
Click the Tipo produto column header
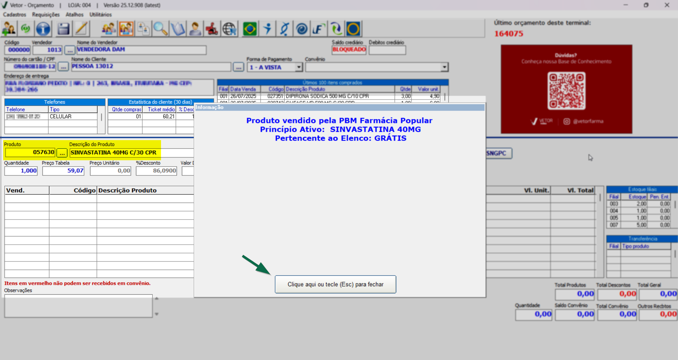pyautogui.click(x=646, y=246)
